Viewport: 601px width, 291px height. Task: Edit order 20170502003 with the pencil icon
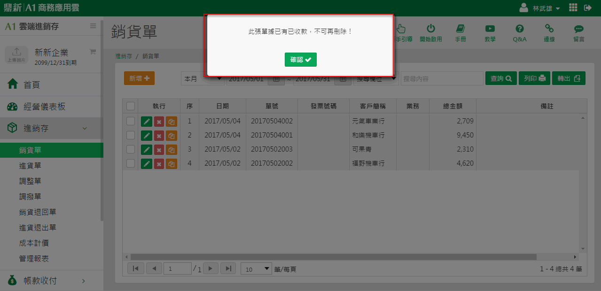(x=147, y=150)
